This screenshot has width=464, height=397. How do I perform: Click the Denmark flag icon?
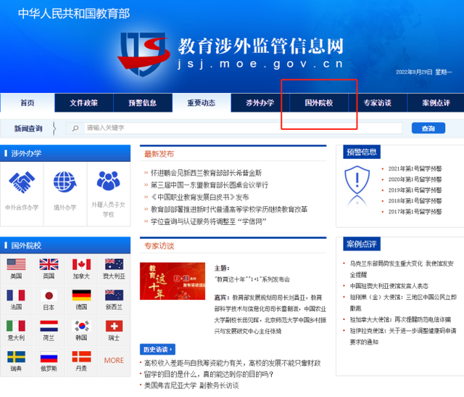(x=81, y=356)
